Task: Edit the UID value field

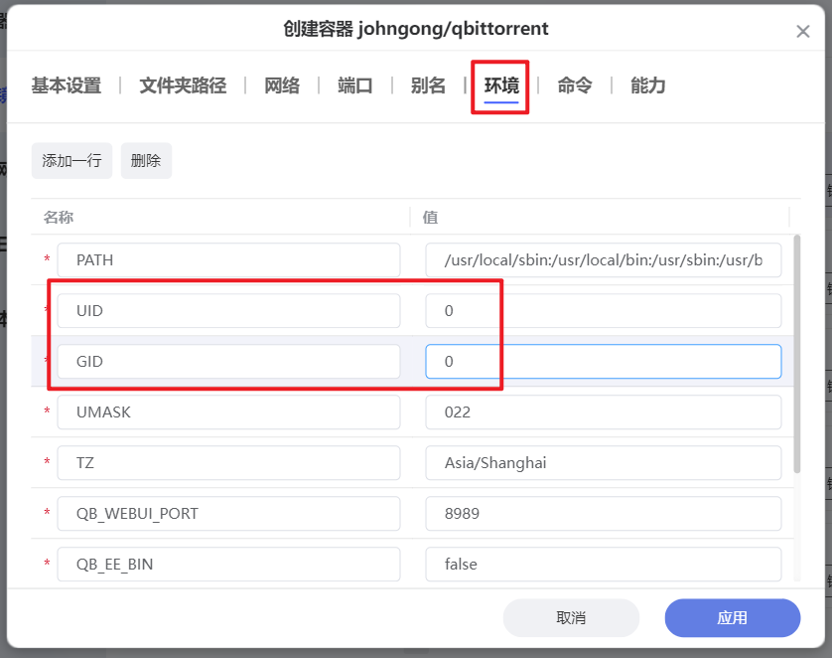Action: 604,311
